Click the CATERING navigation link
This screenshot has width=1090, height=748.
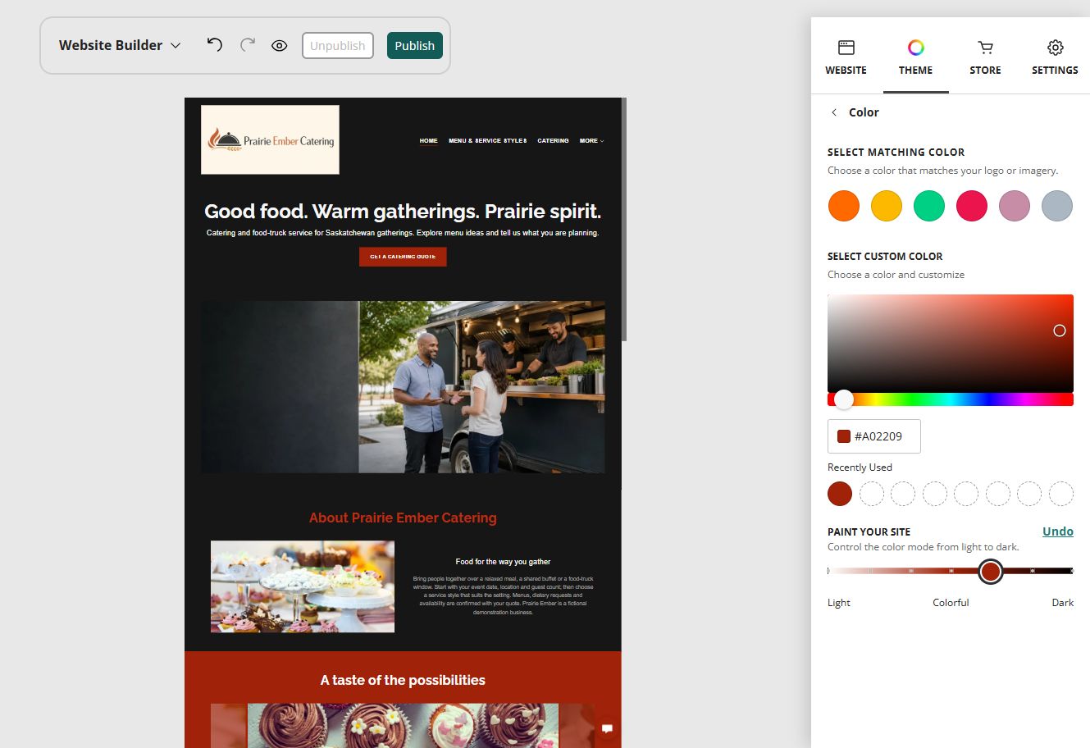pos(553,141)
